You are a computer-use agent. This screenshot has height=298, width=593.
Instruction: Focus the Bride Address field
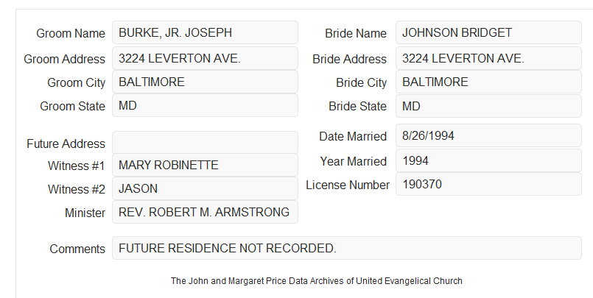[488, 59]
